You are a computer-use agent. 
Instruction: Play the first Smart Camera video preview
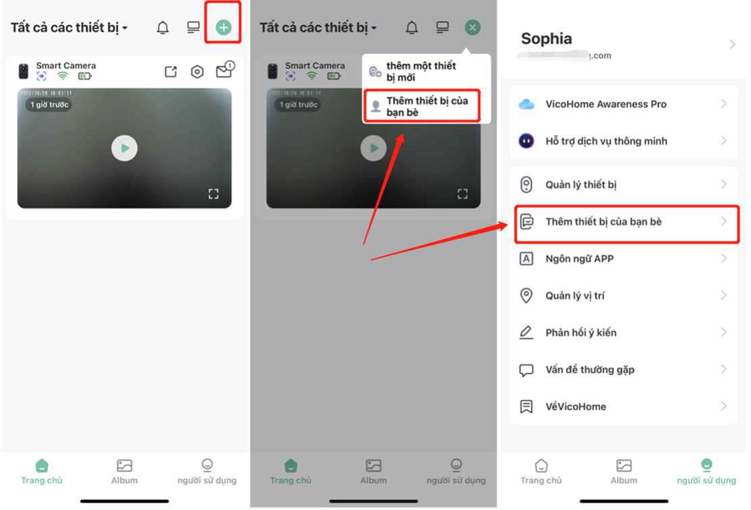click(x=124, y=148)
